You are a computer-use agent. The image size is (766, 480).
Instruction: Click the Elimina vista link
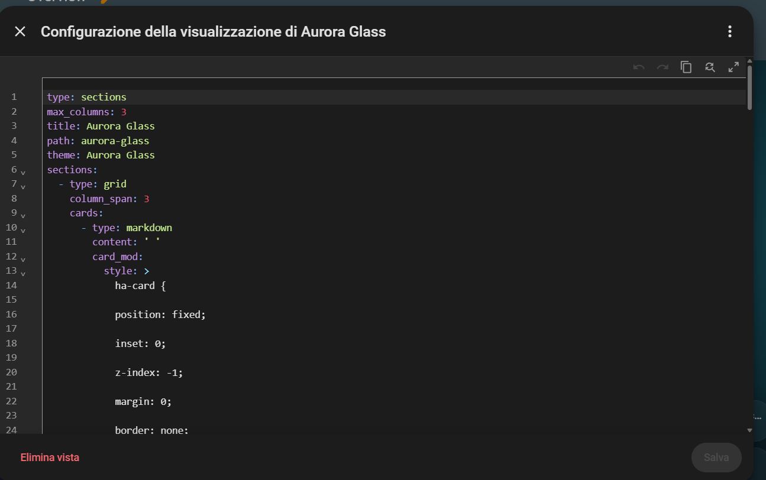(50, 458)
